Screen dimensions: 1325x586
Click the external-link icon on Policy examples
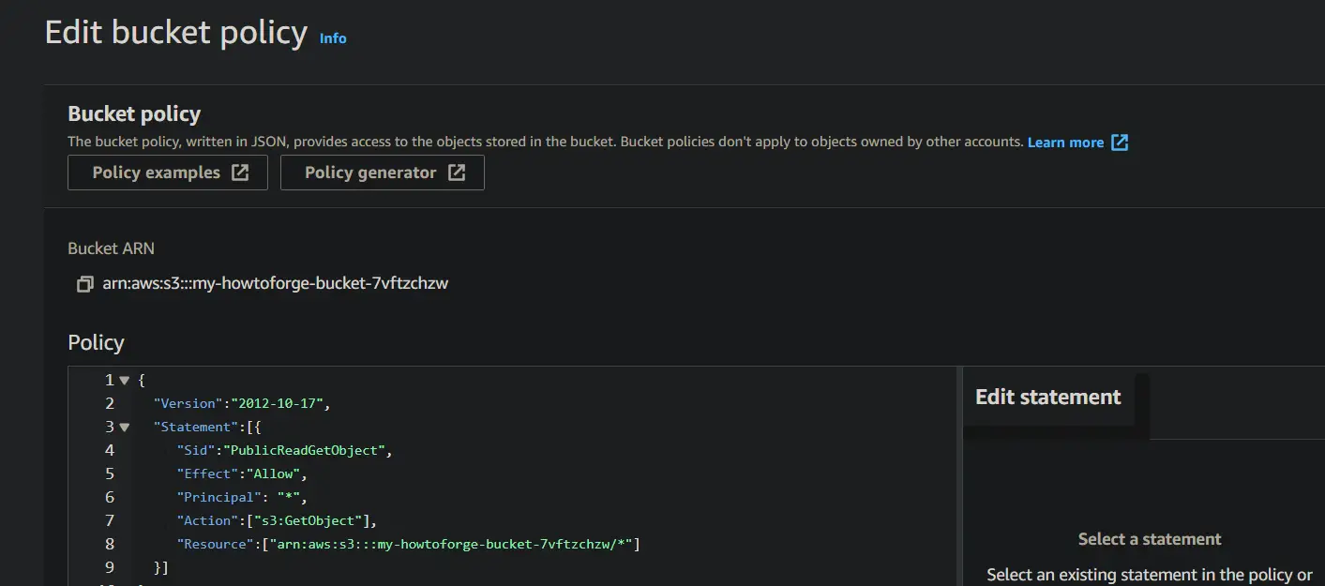pyautogui.click(x=241, y=173)
